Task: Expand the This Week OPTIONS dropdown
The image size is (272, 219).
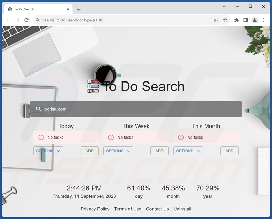Action: [x=118, y=151]
